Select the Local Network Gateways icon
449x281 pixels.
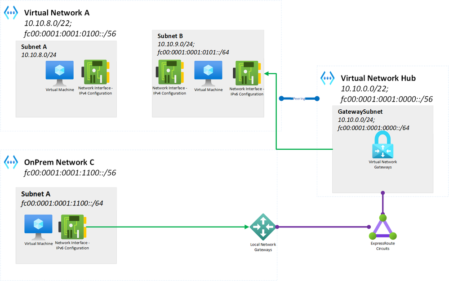pos(263,227)
